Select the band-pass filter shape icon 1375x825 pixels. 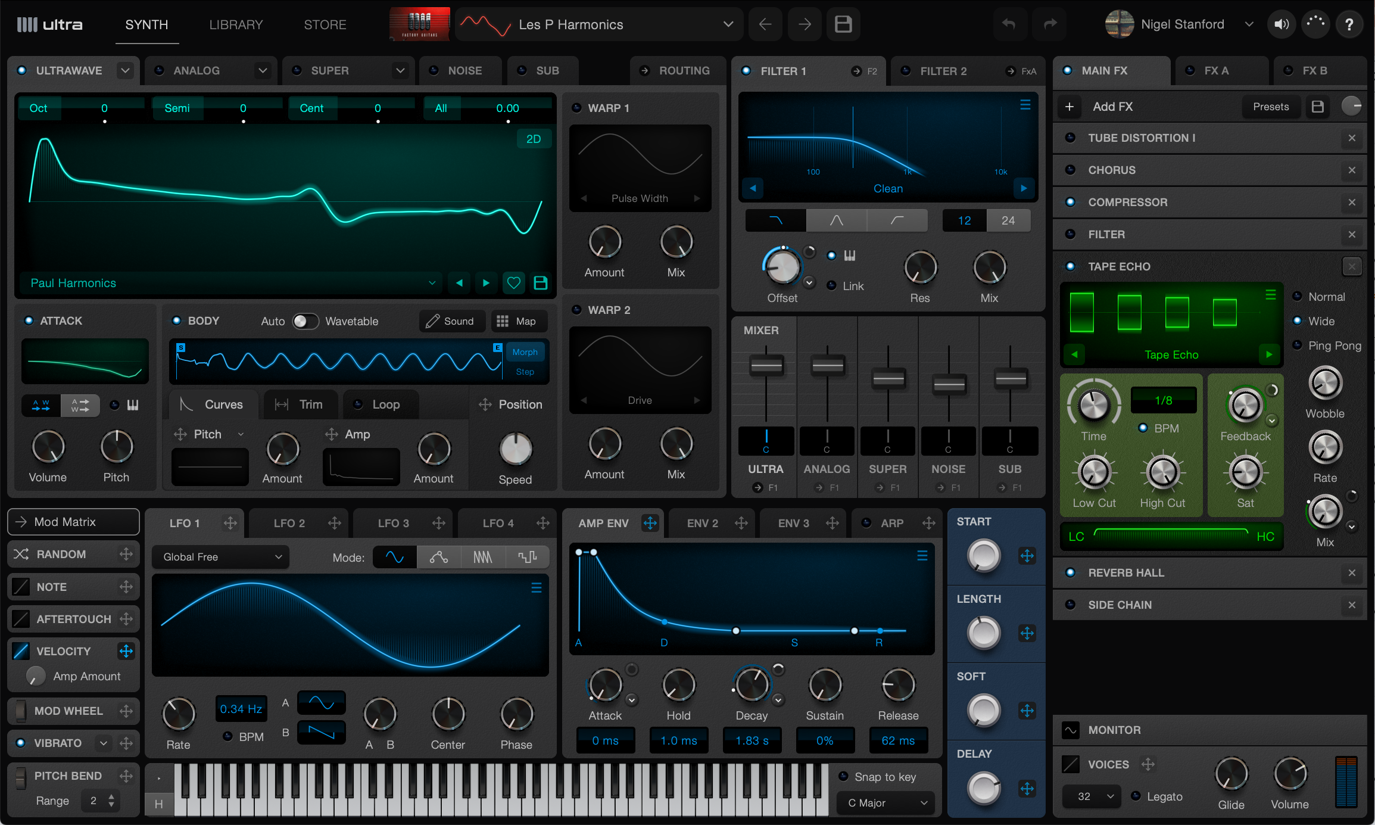point(836,220)
